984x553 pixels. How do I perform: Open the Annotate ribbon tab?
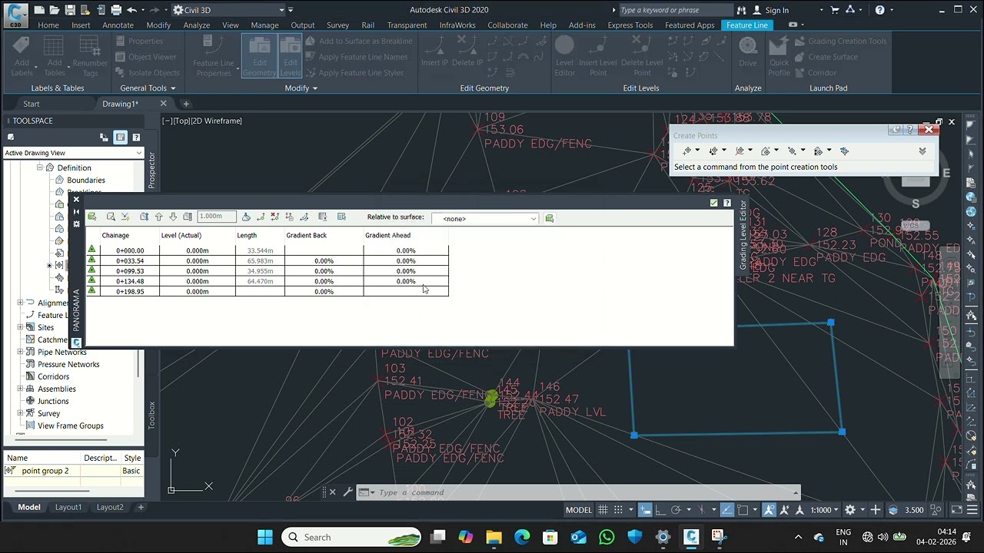[118, 25]
